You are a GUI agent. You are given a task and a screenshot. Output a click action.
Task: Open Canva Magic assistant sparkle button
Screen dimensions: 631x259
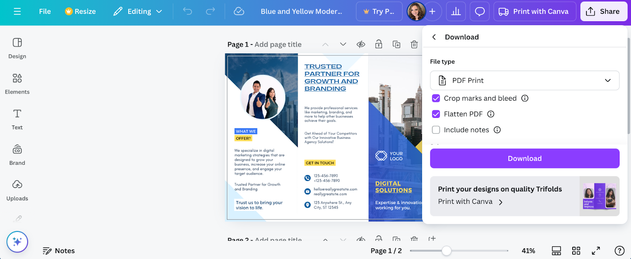(x=17, y=242)
